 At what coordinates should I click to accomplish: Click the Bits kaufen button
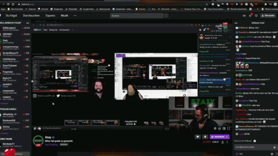pos(268,16)
